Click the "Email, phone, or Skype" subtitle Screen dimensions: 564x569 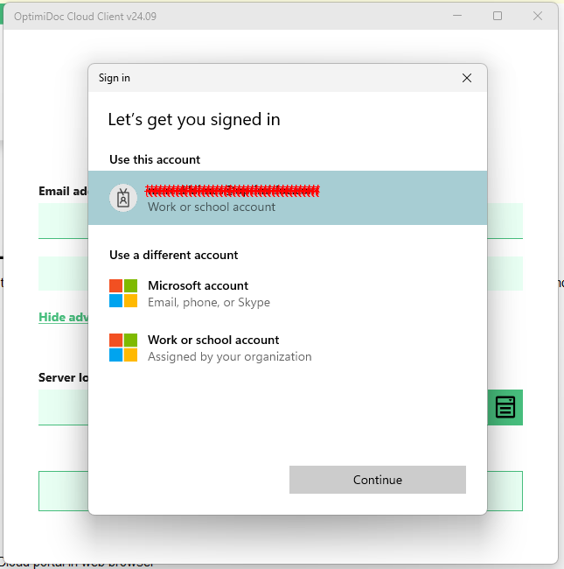209,302
